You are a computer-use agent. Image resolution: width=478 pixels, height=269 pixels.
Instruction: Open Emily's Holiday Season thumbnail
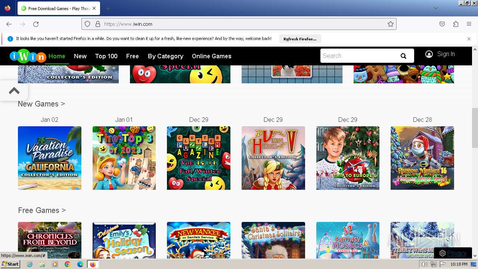tap(124, 240)
